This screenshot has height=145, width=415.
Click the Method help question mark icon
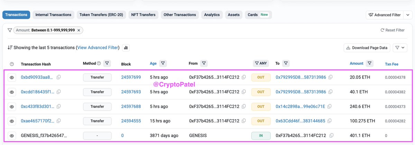[x=99, y=63]
